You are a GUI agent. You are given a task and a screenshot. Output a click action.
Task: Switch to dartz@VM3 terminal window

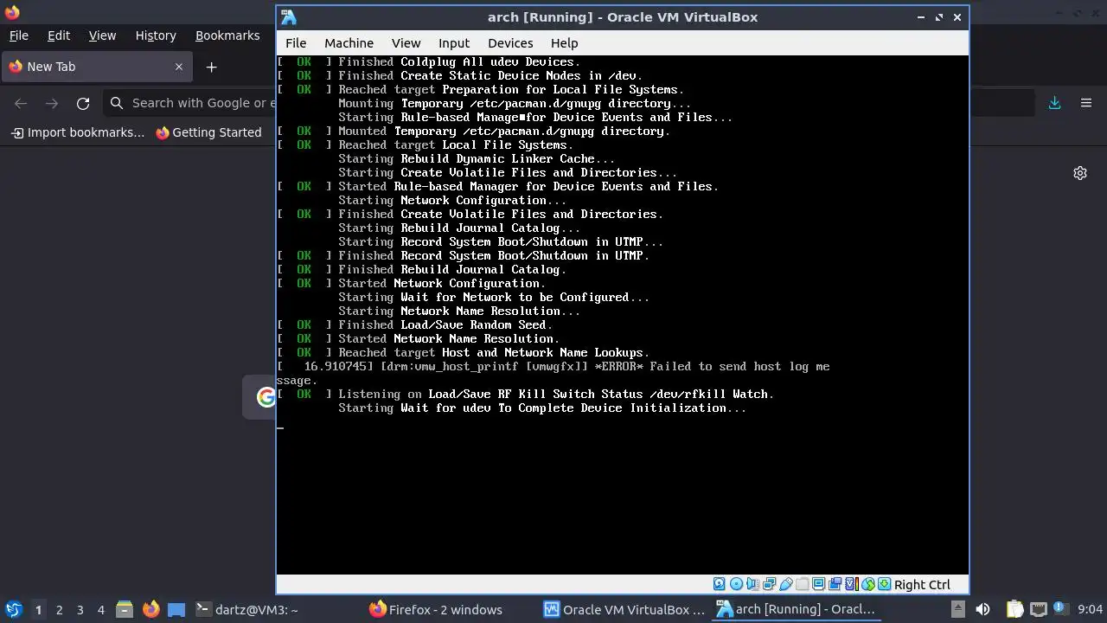pos(247,609)
